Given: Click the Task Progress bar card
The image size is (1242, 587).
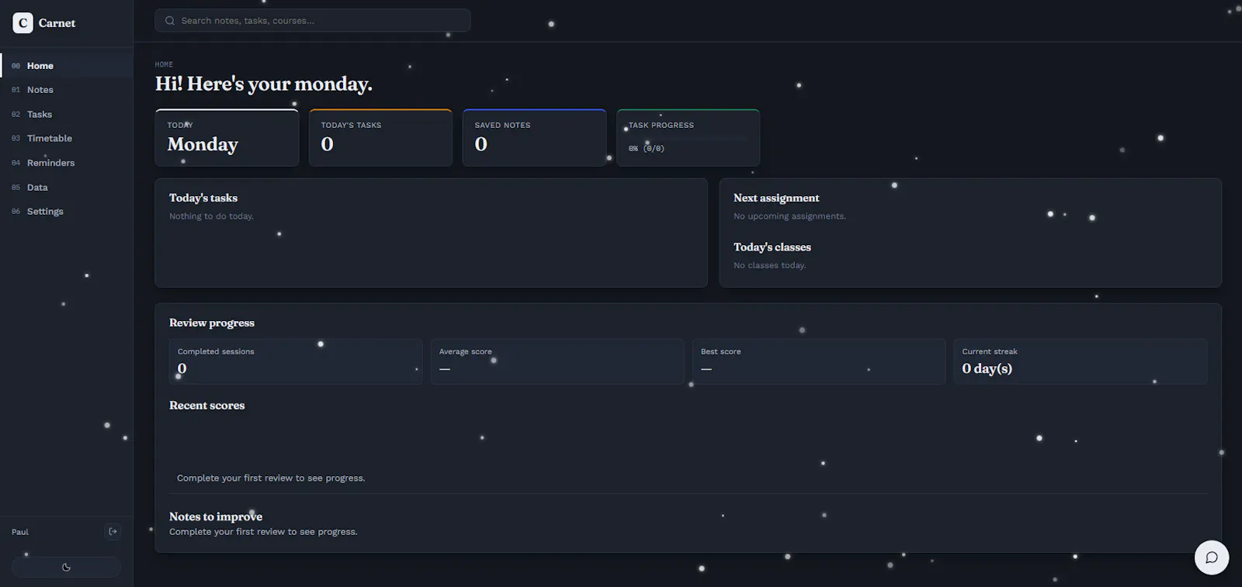Looking at the screenshot, I should click(688, 137).
